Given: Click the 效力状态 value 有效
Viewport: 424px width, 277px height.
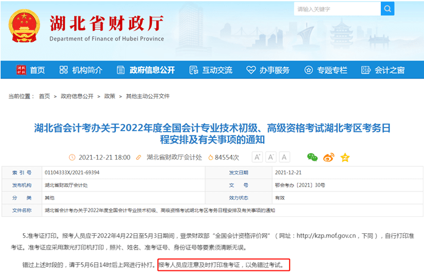Looking at the screenshot, I should 279,198.
